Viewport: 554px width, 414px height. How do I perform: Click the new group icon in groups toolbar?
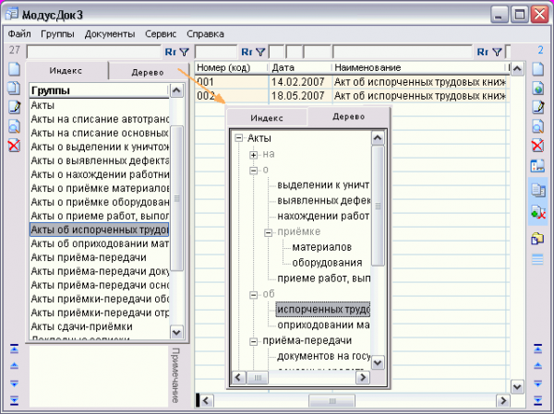[14, 69]
